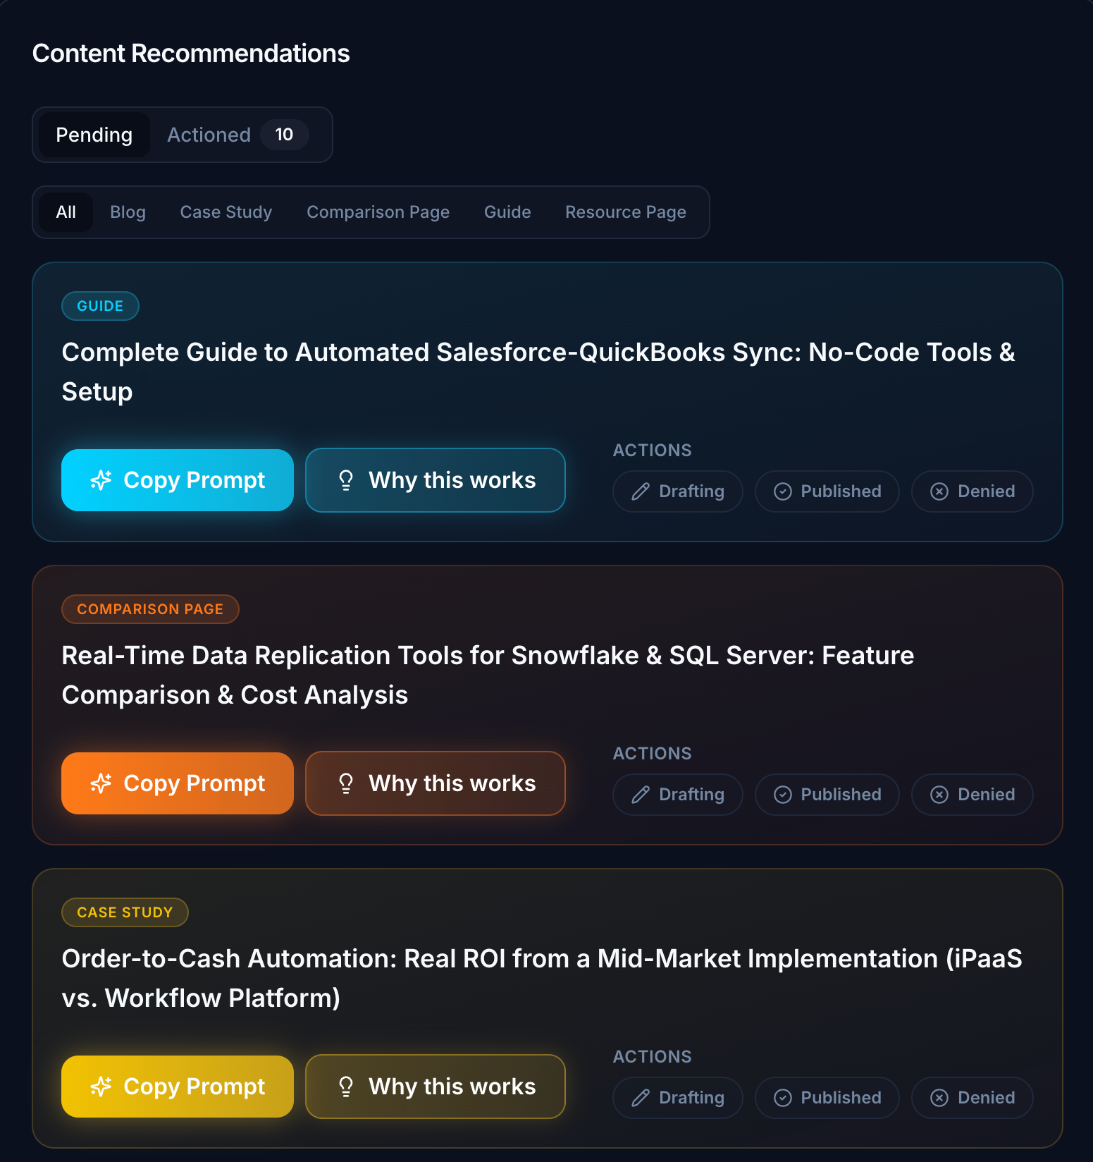Viewport: 1093px width, 1162px height.
Task: Mark Guide card as Published
Action: tap(827, 491)
